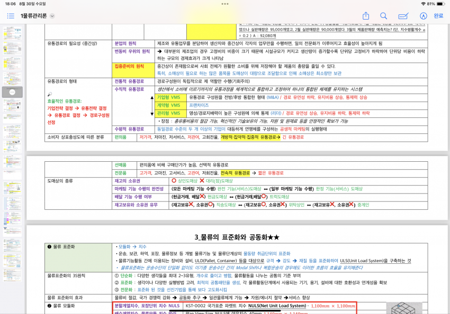Select the row label 물류표준화의 3S원칙
Image resolution: width=450 pixels, height=314 pixels.
[66, 275]
